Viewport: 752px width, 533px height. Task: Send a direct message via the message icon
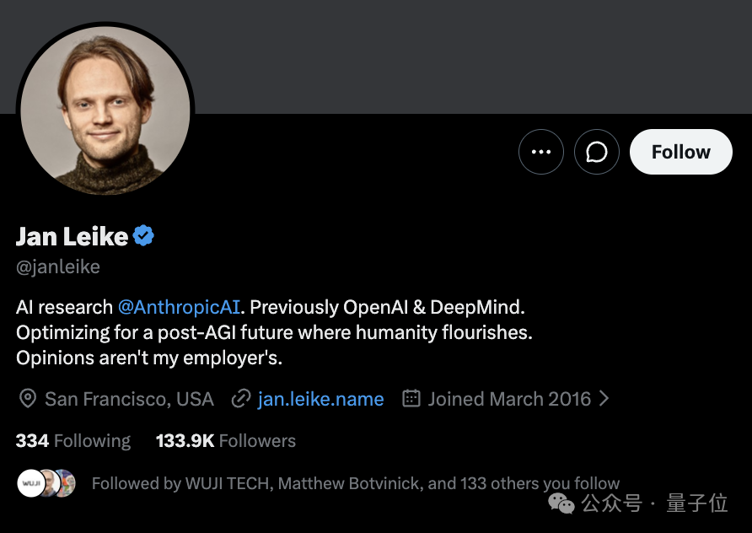pyautogui.click(x=597, y=152)
